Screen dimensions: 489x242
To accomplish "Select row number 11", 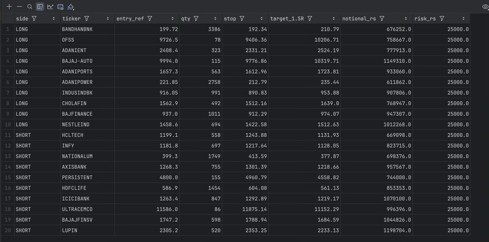I will tap(7, 135).
